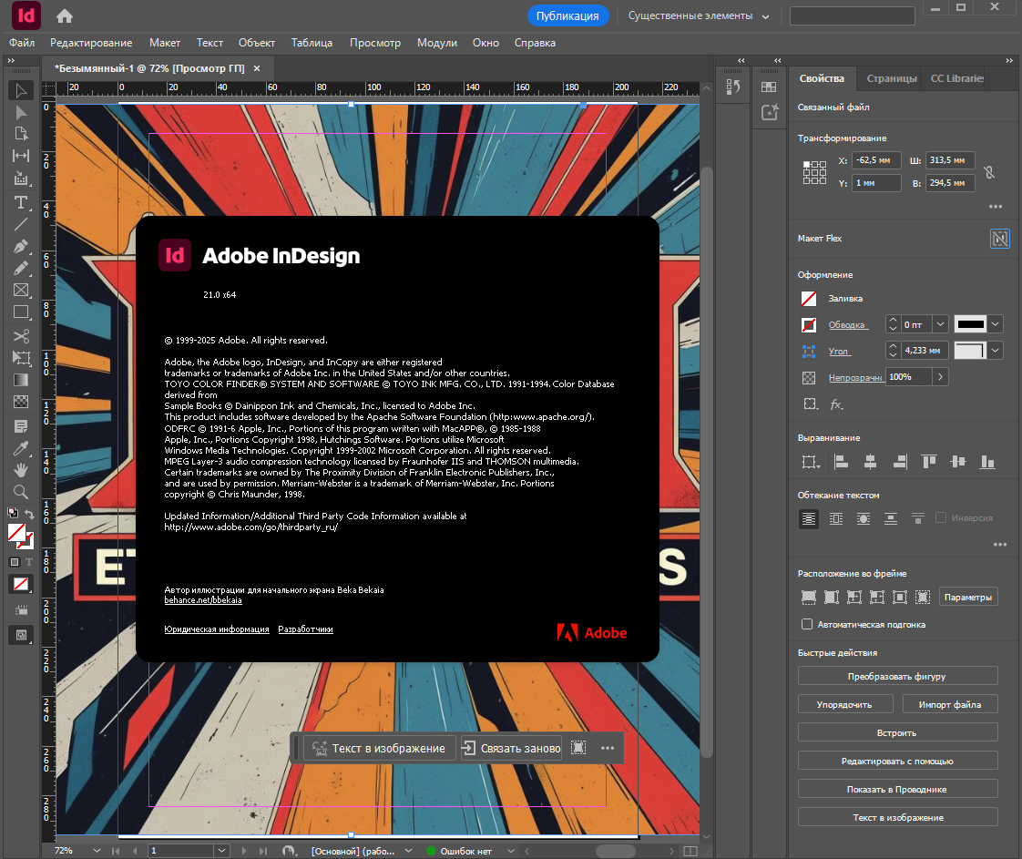
Task: Pick the Line tool
Action: pyautogui.click(x=21, y=224)
